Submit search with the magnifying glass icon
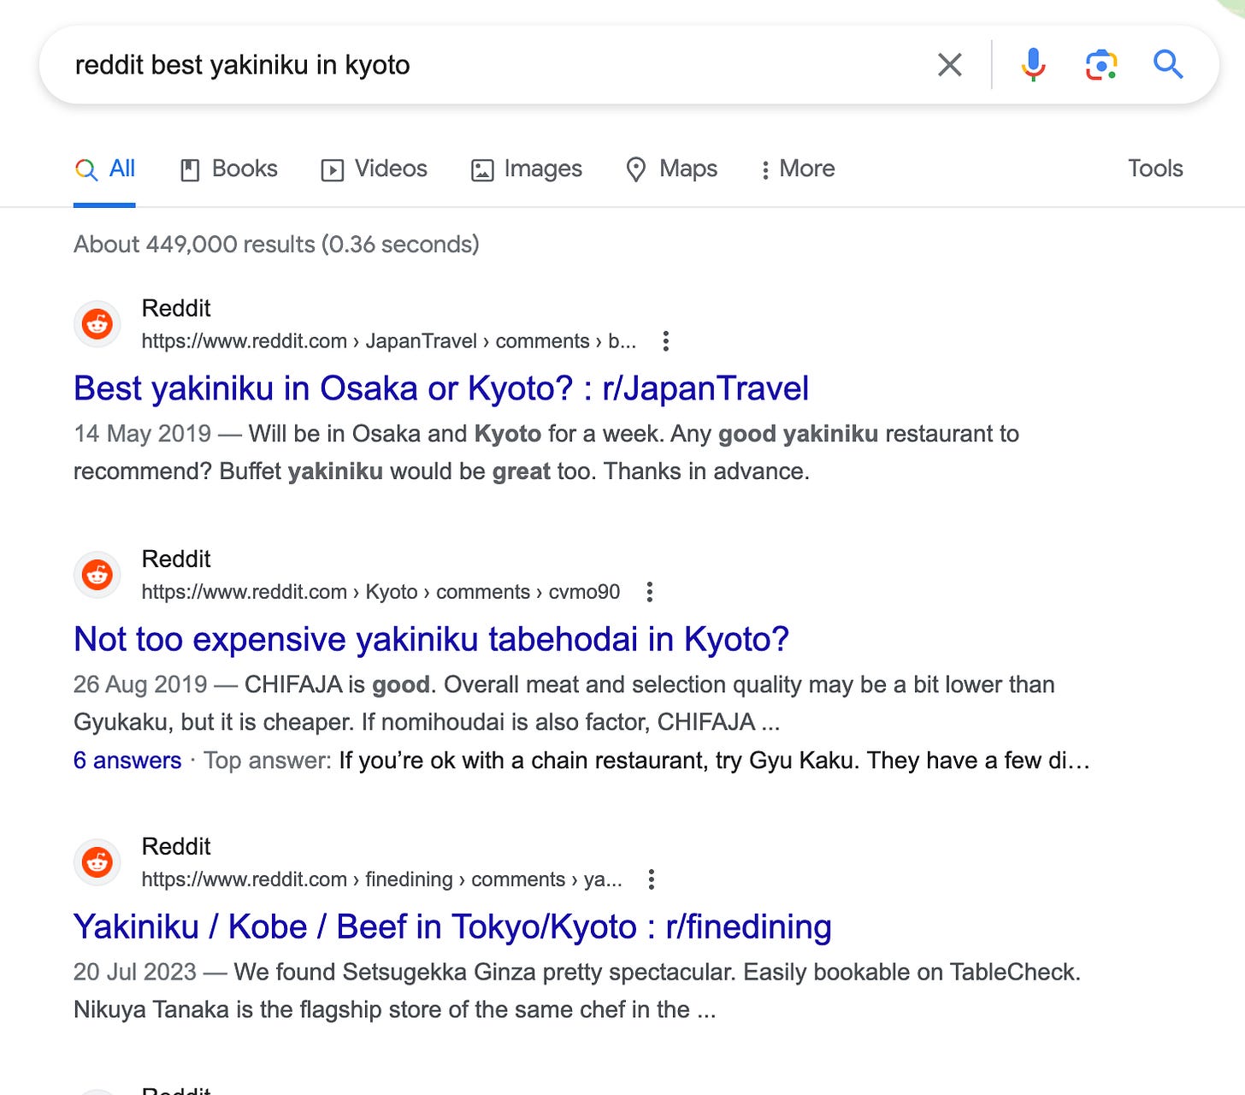Screen dimensions: 1245x1095 coord(1168,64)
